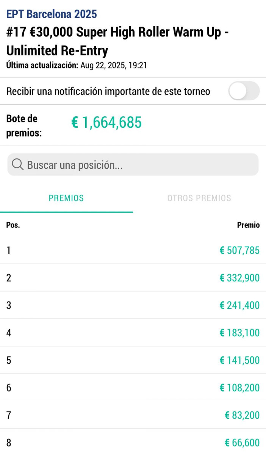Click the total prize pool amount €1,664,685
The width and height of the screenshot is (266, 456).
[x=106, y=123]
